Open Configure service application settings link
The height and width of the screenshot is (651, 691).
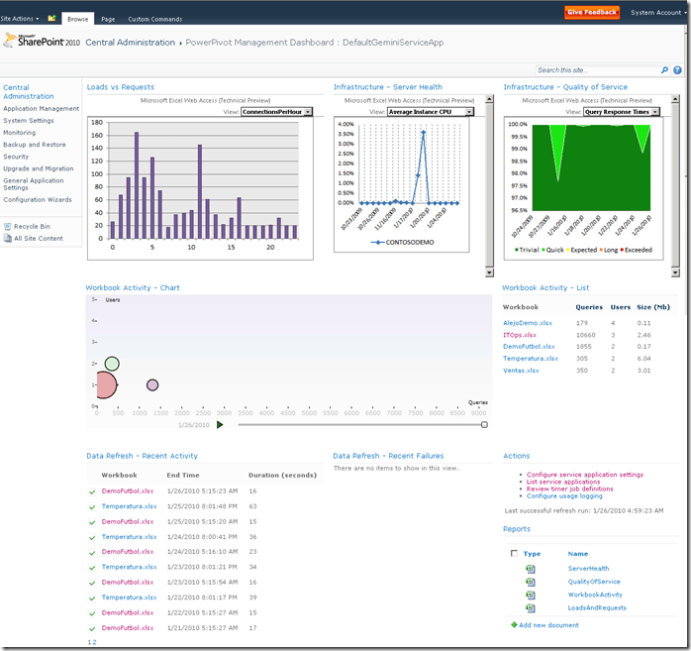click(584, 475)
